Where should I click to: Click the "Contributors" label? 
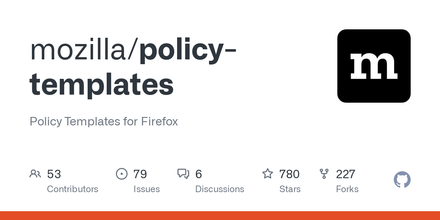point(73,189)
